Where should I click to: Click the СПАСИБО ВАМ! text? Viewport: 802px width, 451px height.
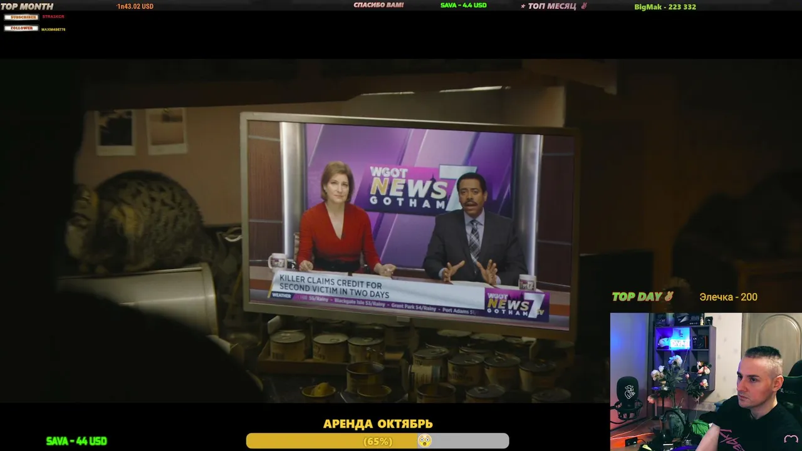click(x=378, y=5)
